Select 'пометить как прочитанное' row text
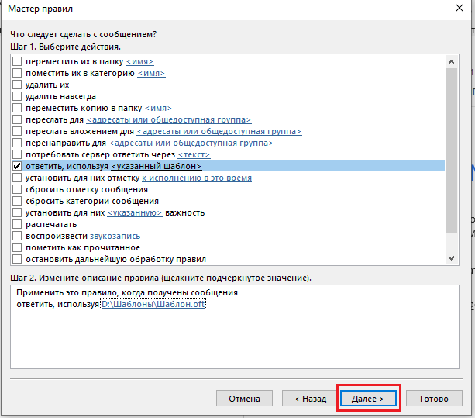475x418 pixels. 83,247
